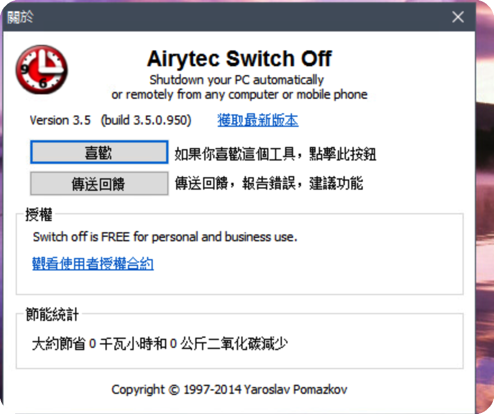Click the 節能統計 group box label
Image resolution: width=494 pixels, height=414 pixels.
[x=52, y=315]
